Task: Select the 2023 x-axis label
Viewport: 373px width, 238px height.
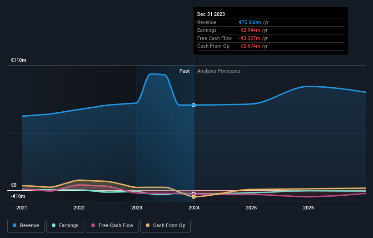Action: [x=137, y=208]
